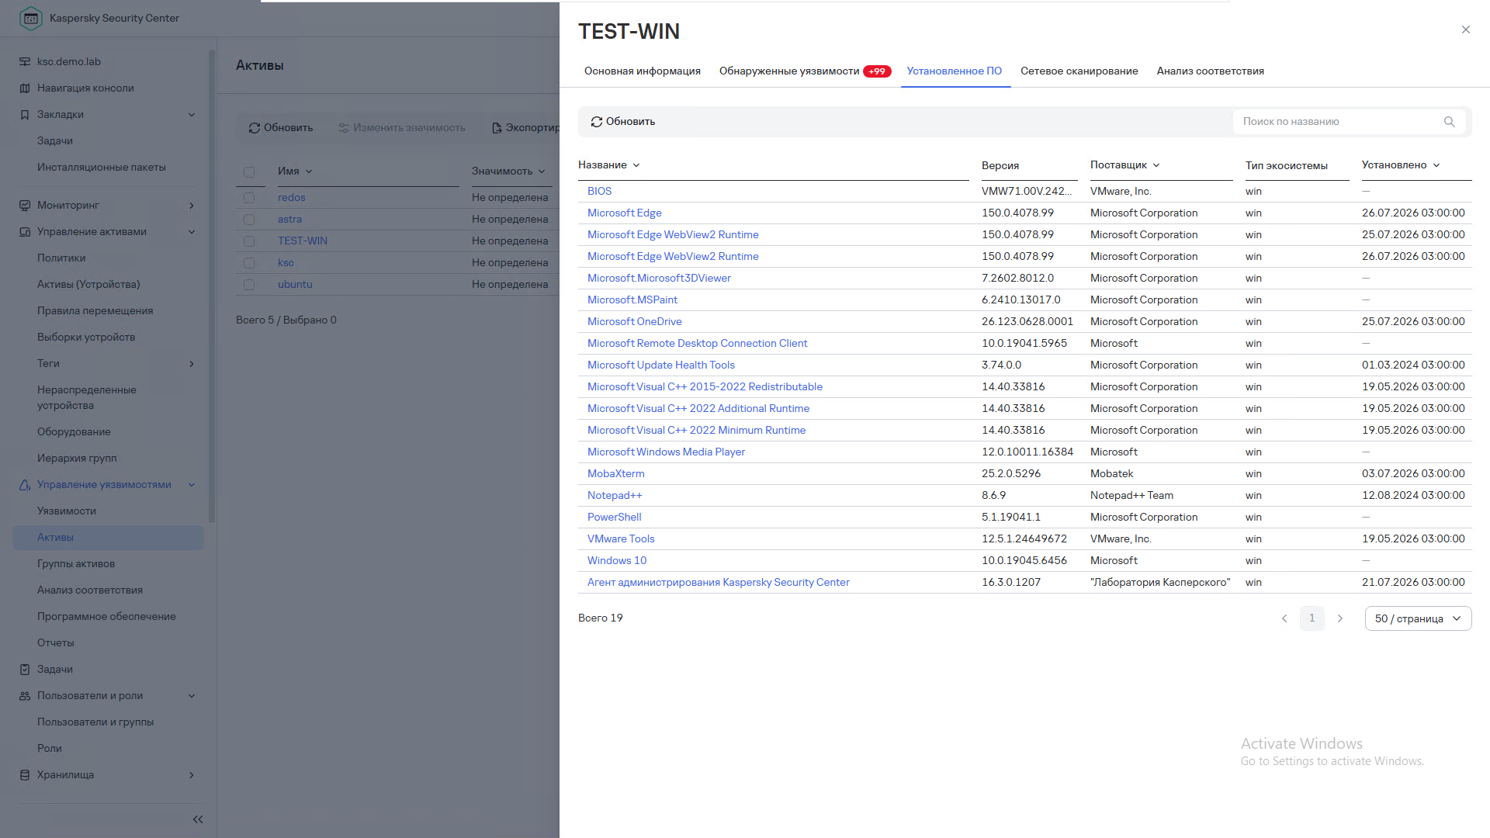Check the ubuntu row checkbox
1490x838 pixels.
(249, 285)
